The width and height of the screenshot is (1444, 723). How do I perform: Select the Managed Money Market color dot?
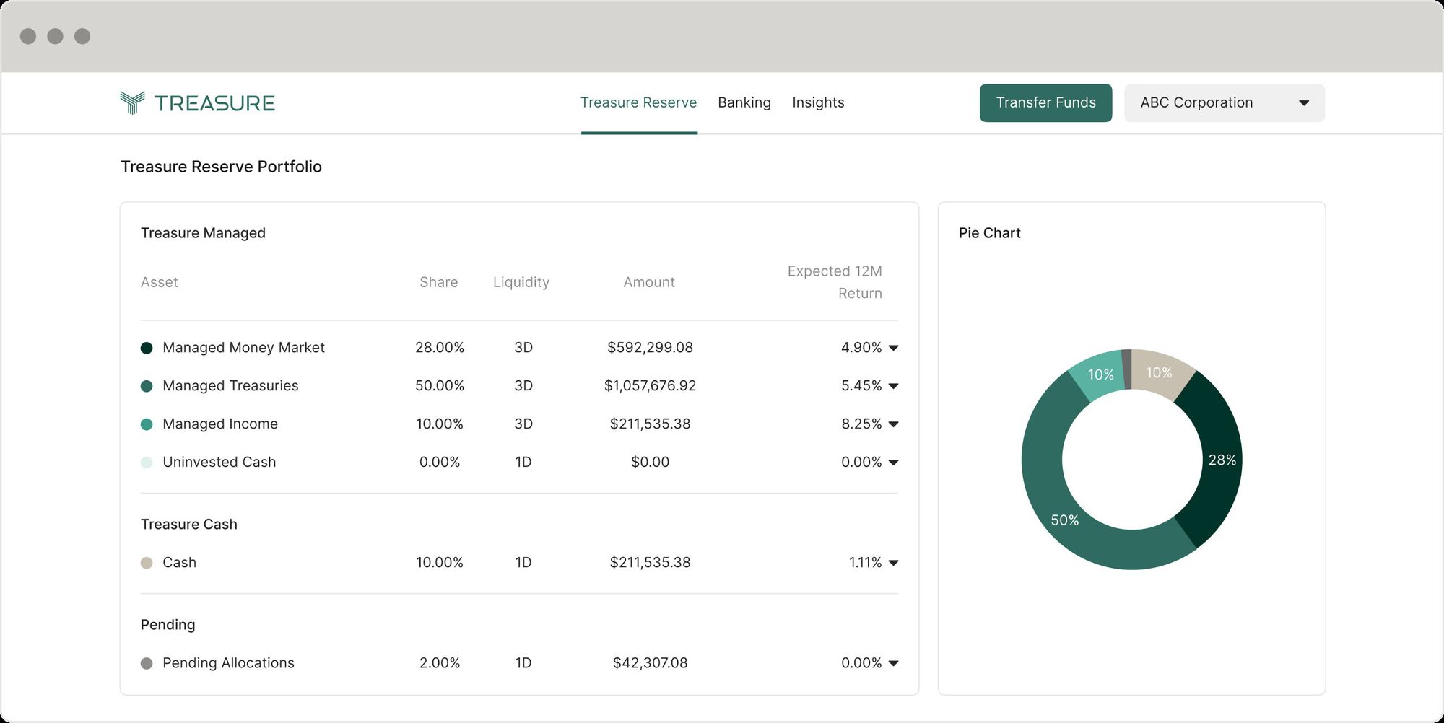(x=147, y=347)
